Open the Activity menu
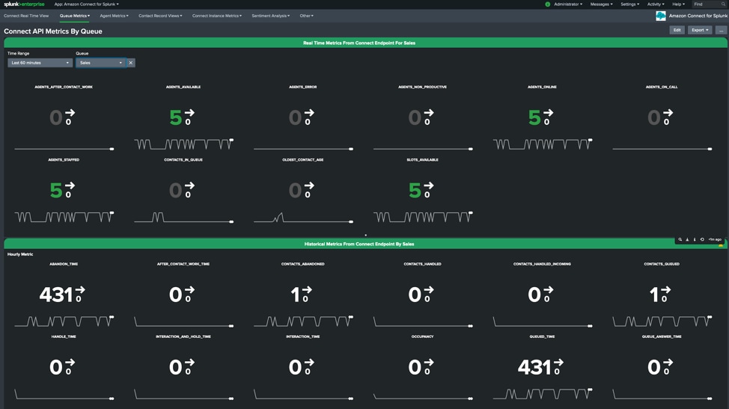Screen dimensions: 729x409 click(x=656, y=4)
